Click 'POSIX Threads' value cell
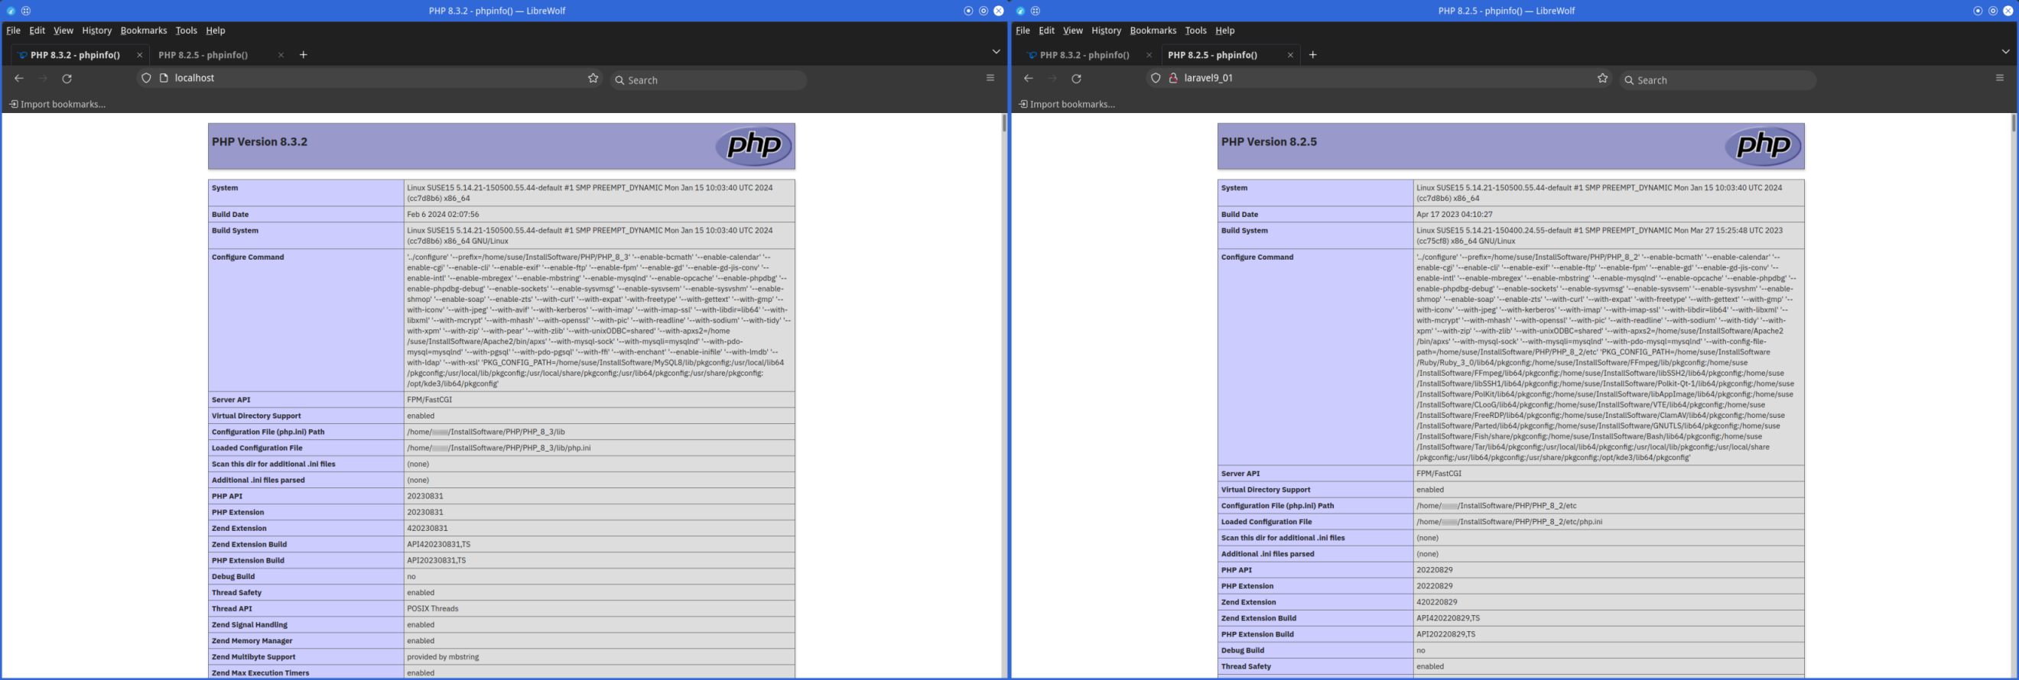The width and height of the screenshot is (2019, 680). tap(599, 609)
